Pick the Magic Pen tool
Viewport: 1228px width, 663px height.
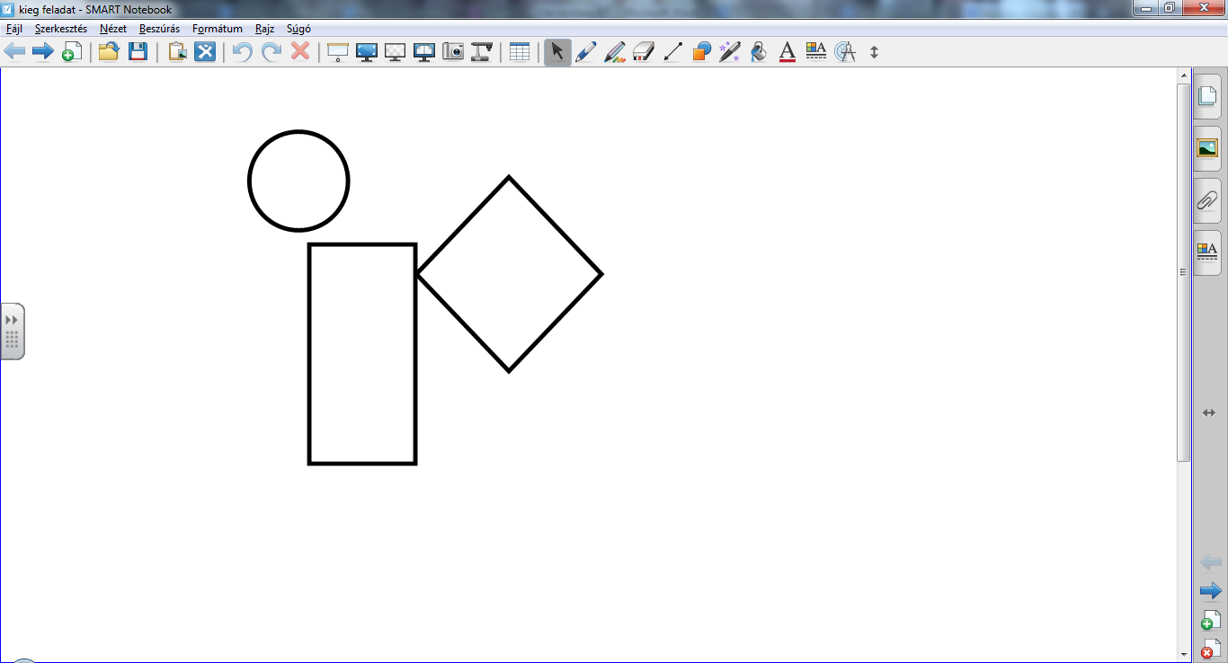click(x=729, y=52)
